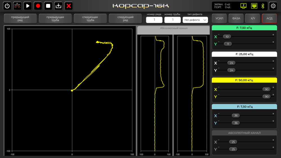
Task: Click the 'предыдущий ряд' button
Action: 20,19
